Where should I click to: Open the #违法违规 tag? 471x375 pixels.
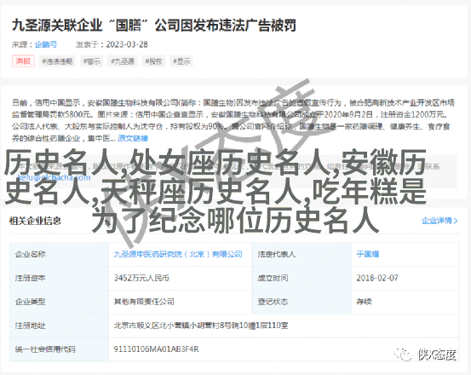click(x=57, y=61)
